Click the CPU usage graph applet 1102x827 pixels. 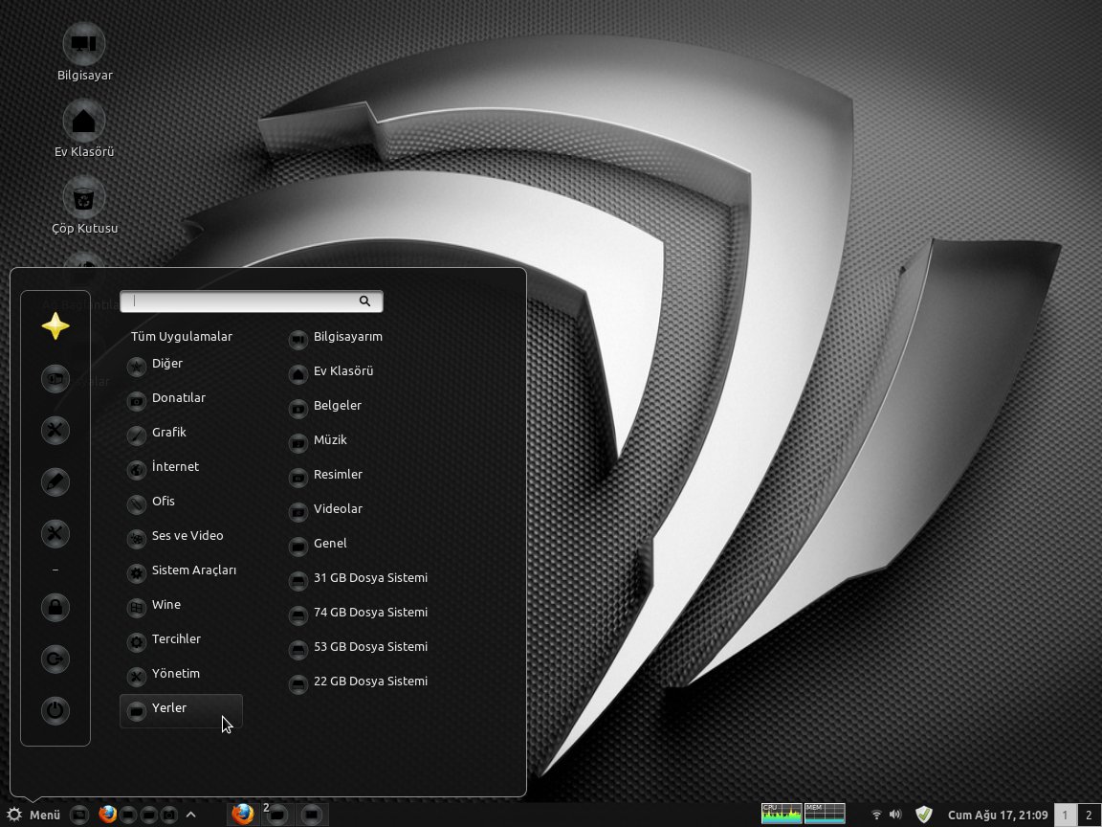782,814
